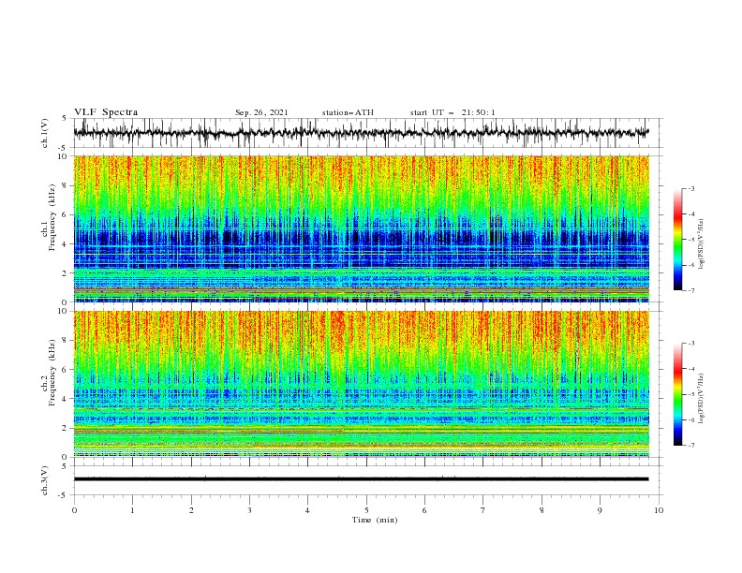Viewport: 742px width, 573px height.
Task: Click the ch.1 spectrogram color scale bar
Action: coord(677,240)
